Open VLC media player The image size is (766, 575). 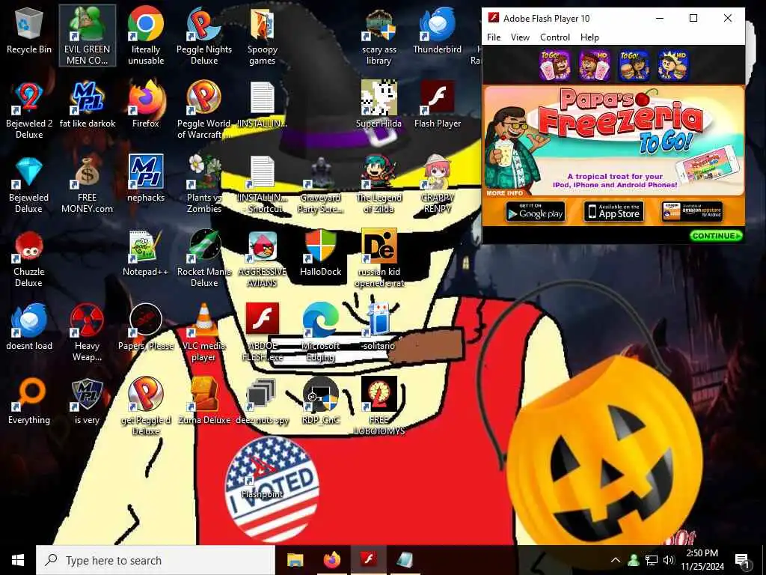[x=204, y=332]
